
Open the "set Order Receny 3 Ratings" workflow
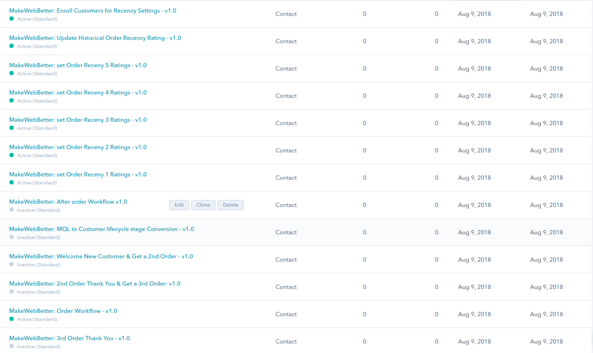point(78,120)
